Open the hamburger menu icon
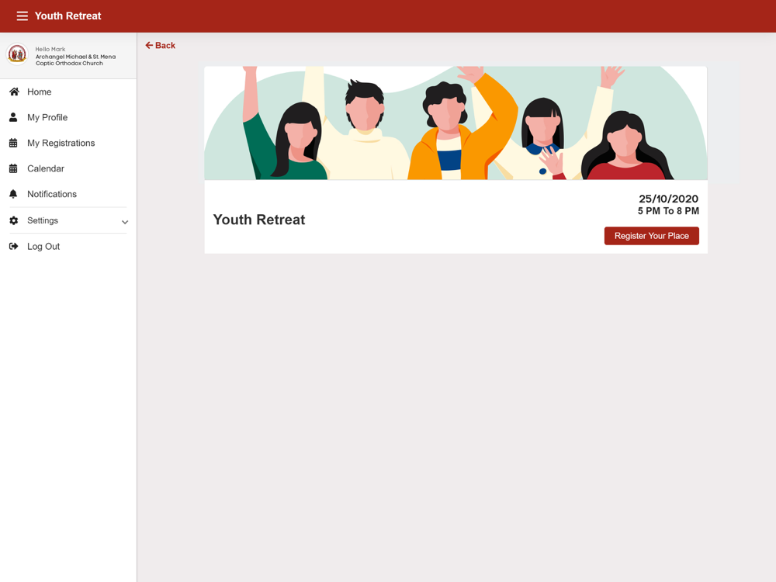Screen dimensions: 776x582 (23, 16)
